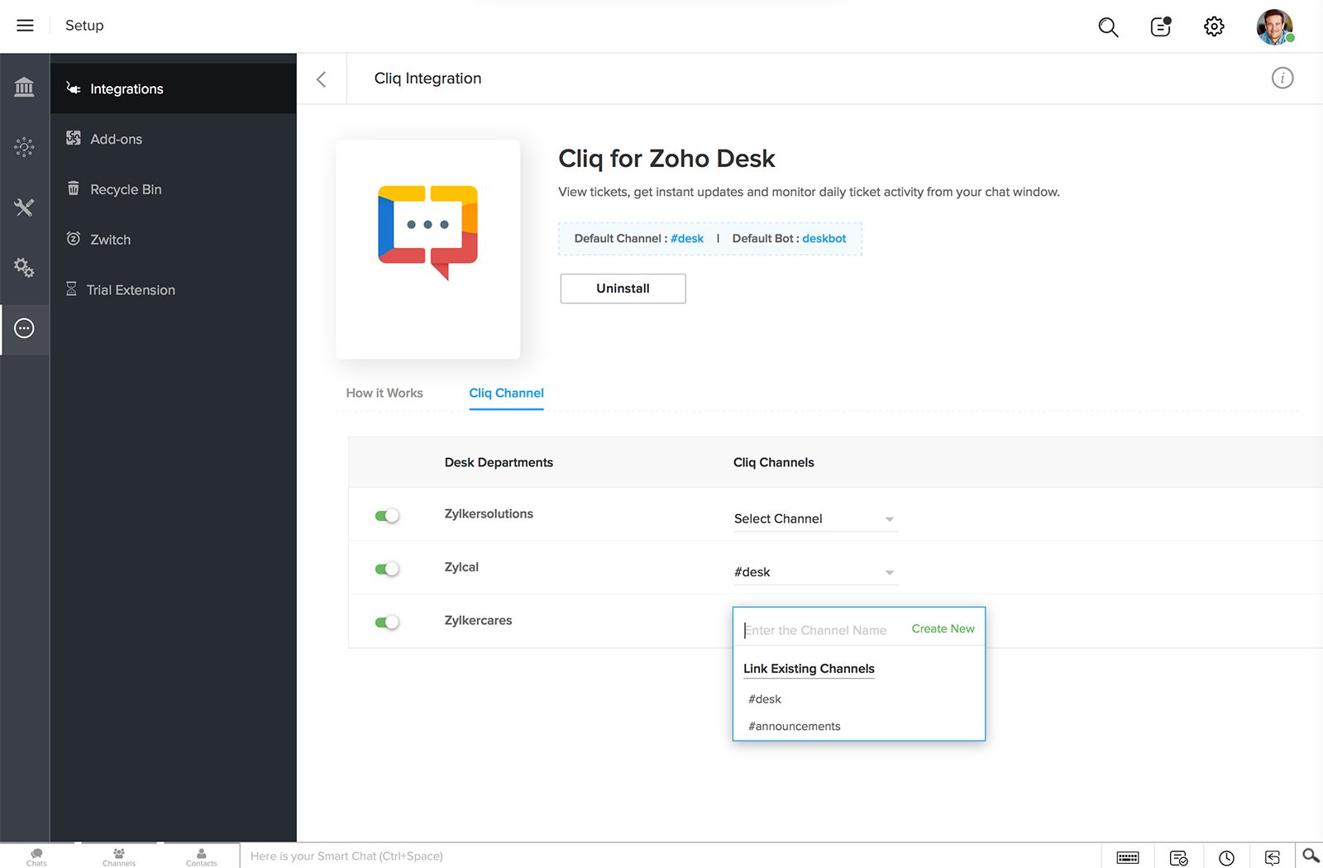Open Select Channel dropdown for Zylkersolutions
Screen dimensions: 1323x868
coord(814,519)
